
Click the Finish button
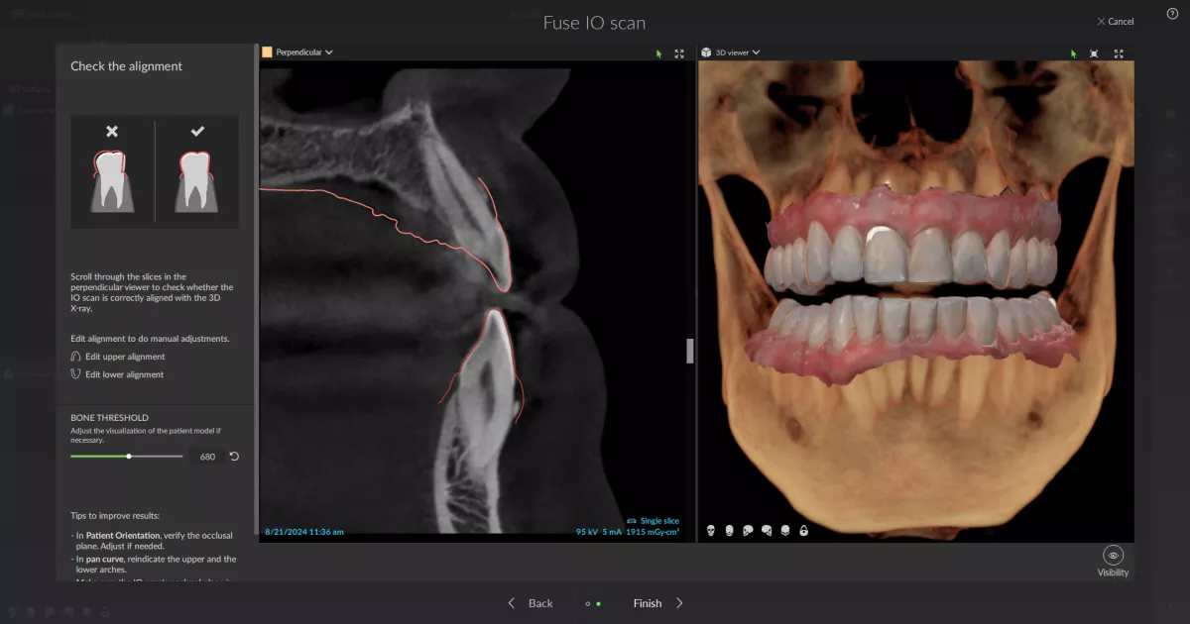(658, 603)
